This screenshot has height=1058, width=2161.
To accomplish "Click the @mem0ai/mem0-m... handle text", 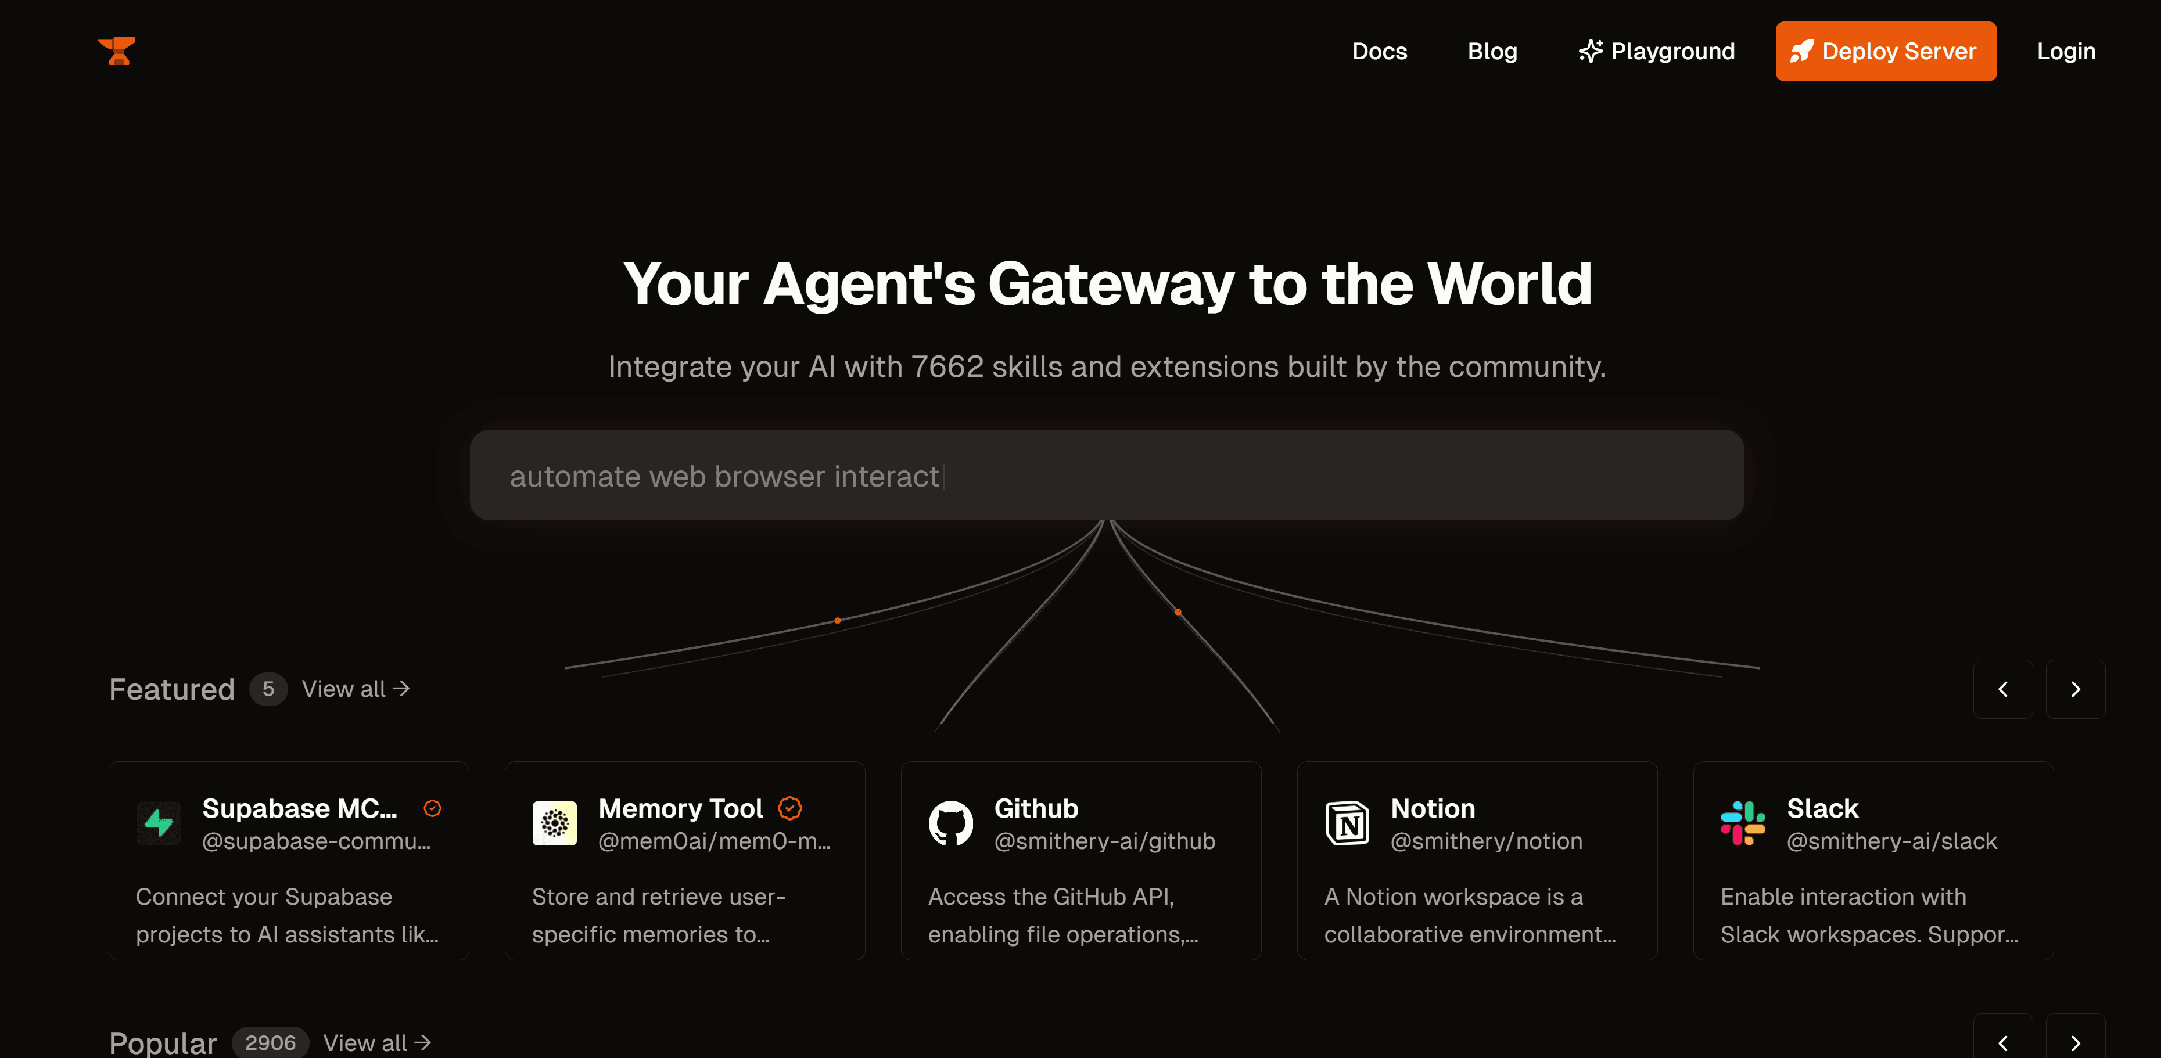I will tap(715, 841).
